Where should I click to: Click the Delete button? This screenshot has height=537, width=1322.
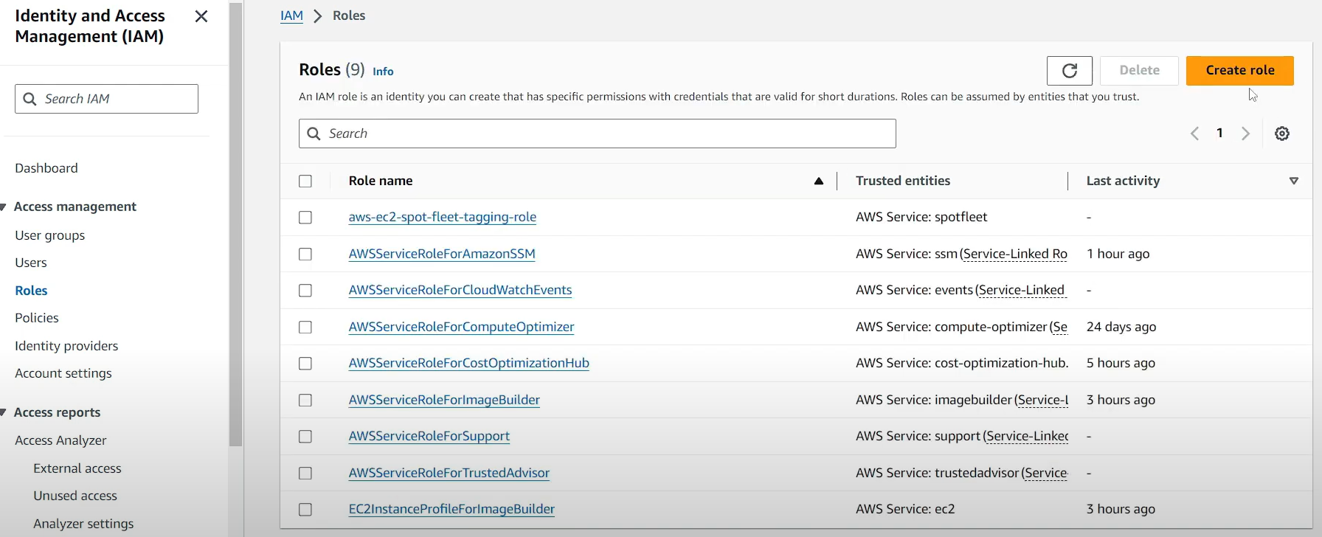click(x=1139, y=71)
